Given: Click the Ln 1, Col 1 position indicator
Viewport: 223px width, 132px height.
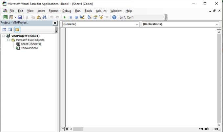Looking at the screenshot, I should click(127, 17).
